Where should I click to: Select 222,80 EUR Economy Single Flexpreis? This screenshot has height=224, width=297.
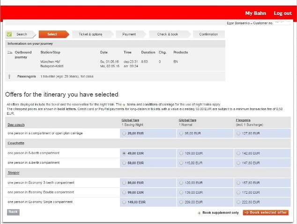pyautogui.click(x=238, y=202)
